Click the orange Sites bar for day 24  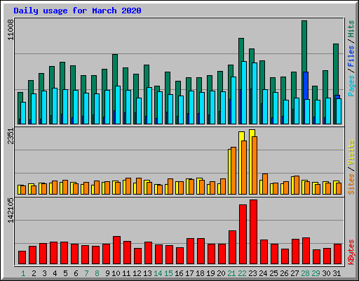pyautogui.click(x=265, y=184)
